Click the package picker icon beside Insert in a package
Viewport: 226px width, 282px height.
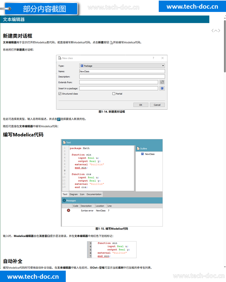point(162,88)
